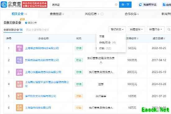171x114 pixels.
Task: Choose 存续/在业 (4) filter option
Action: click(108, 42)
